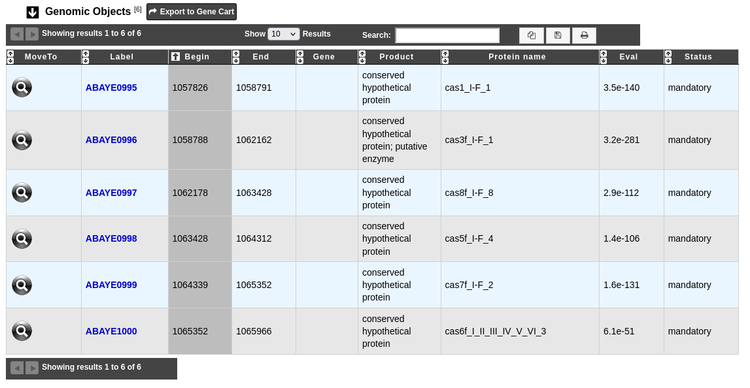Viewport: 750px width, 388px height.
Task: Click Begin value 1064339
Action: tap(190, 285)
